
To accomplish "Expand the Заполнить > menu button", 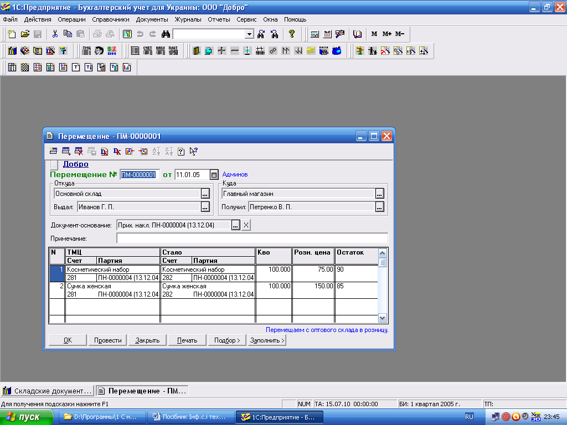I will click(x=267, y=340).
